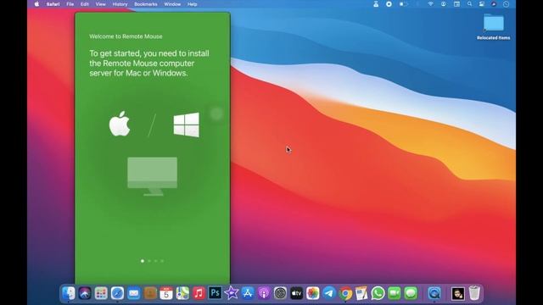This screenshot has width=543, height=305.
Task: Open the File menu
Action: click(70, 4)
